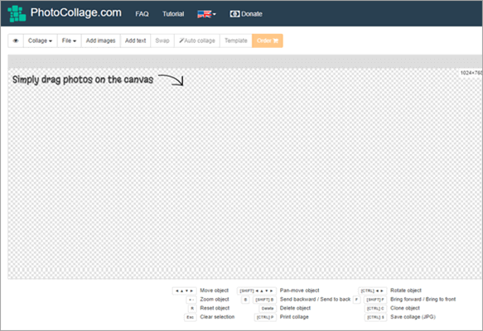This screenshot has width=483, height=331.
Task: Click the PhotoCollage.com site title
Action: click(75, 12)
